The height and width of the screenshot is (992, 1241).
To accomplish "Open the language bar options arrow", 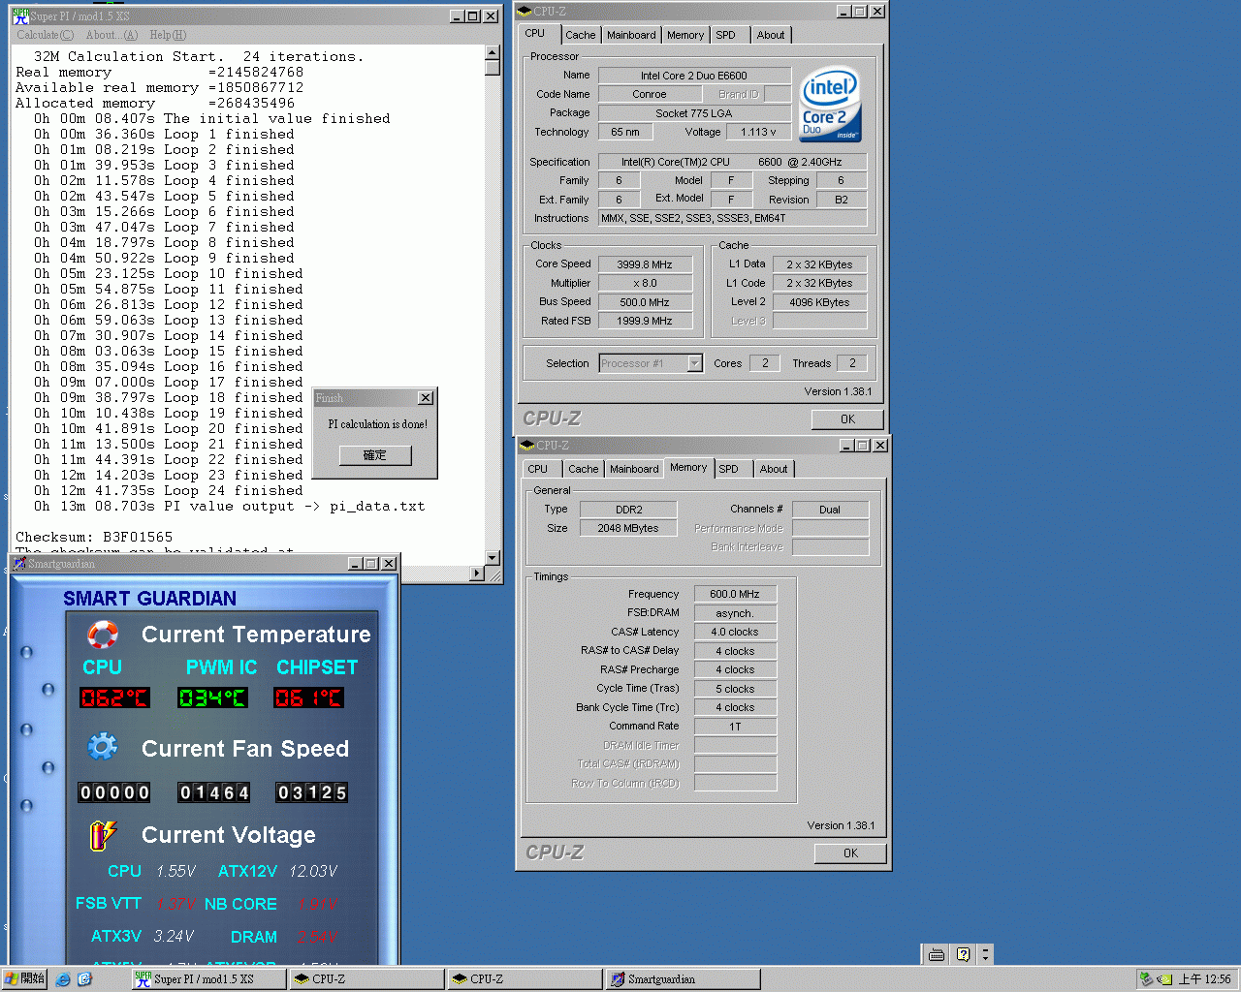I will (985, 954).
